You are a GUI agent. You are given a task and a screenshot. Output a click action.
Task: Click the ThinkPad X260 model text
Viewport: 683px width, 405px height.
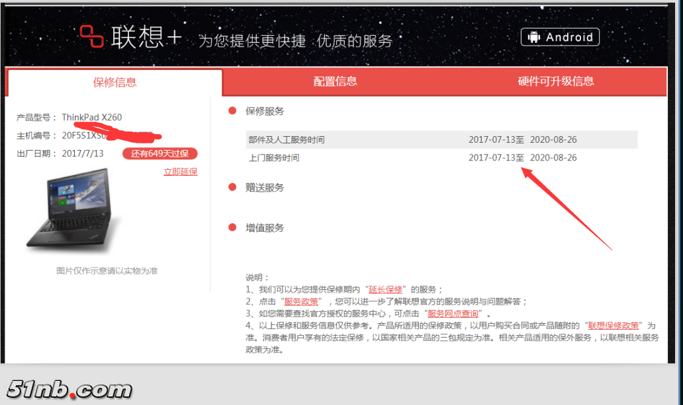coord(92,118)
